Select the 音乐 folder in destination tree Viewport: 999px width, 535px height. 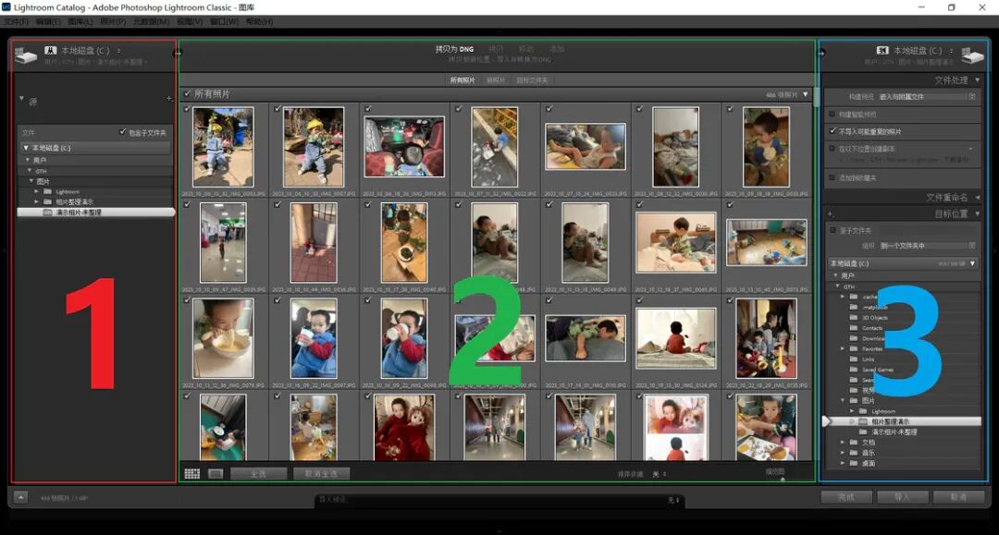pyautogui.click(x=869, y=453)
